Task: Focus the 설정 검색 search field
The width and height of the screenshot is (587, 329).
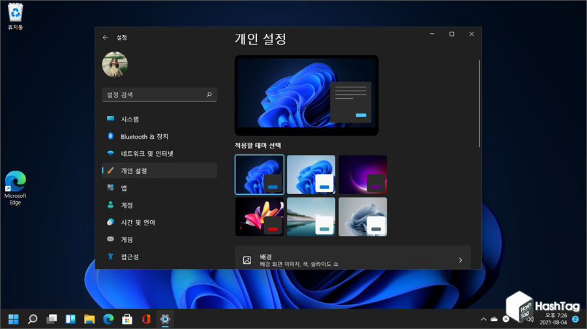Action: click(x=160, y=94)
